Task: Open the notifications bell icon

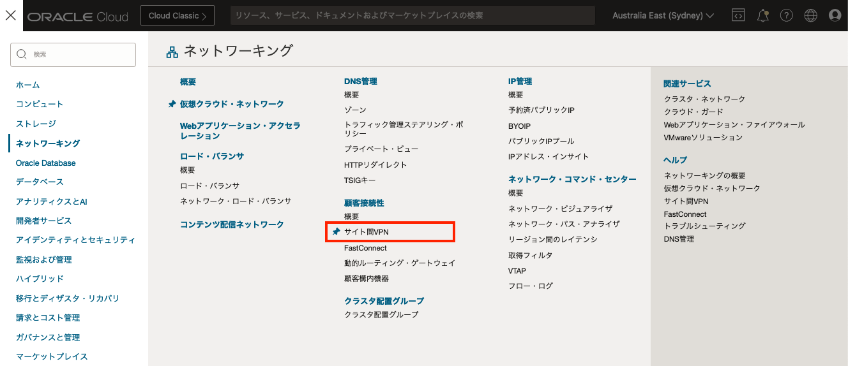Action: tap(762, 15)
